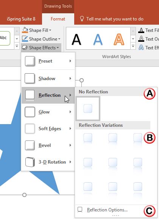Expand the shape styles gallery
The height and width of the screenshot is (219, 159).
17,46
